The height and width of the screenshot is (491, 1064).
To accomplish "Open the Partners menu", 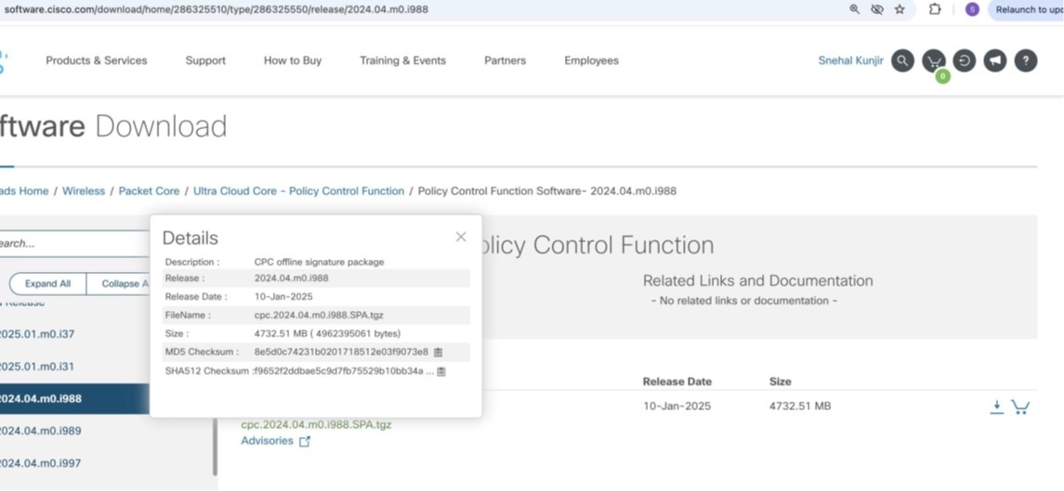I will click(505, 60).
